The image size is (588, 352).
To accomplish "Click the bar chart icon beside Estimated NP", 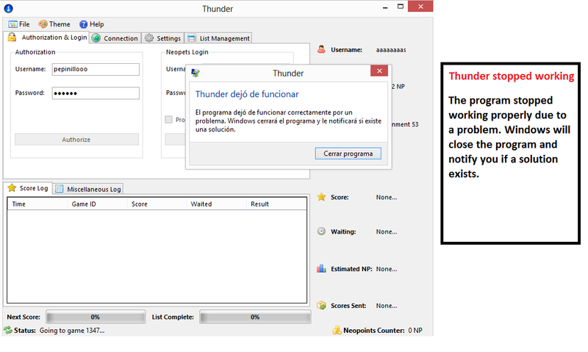I will click(x=321, y=269).
